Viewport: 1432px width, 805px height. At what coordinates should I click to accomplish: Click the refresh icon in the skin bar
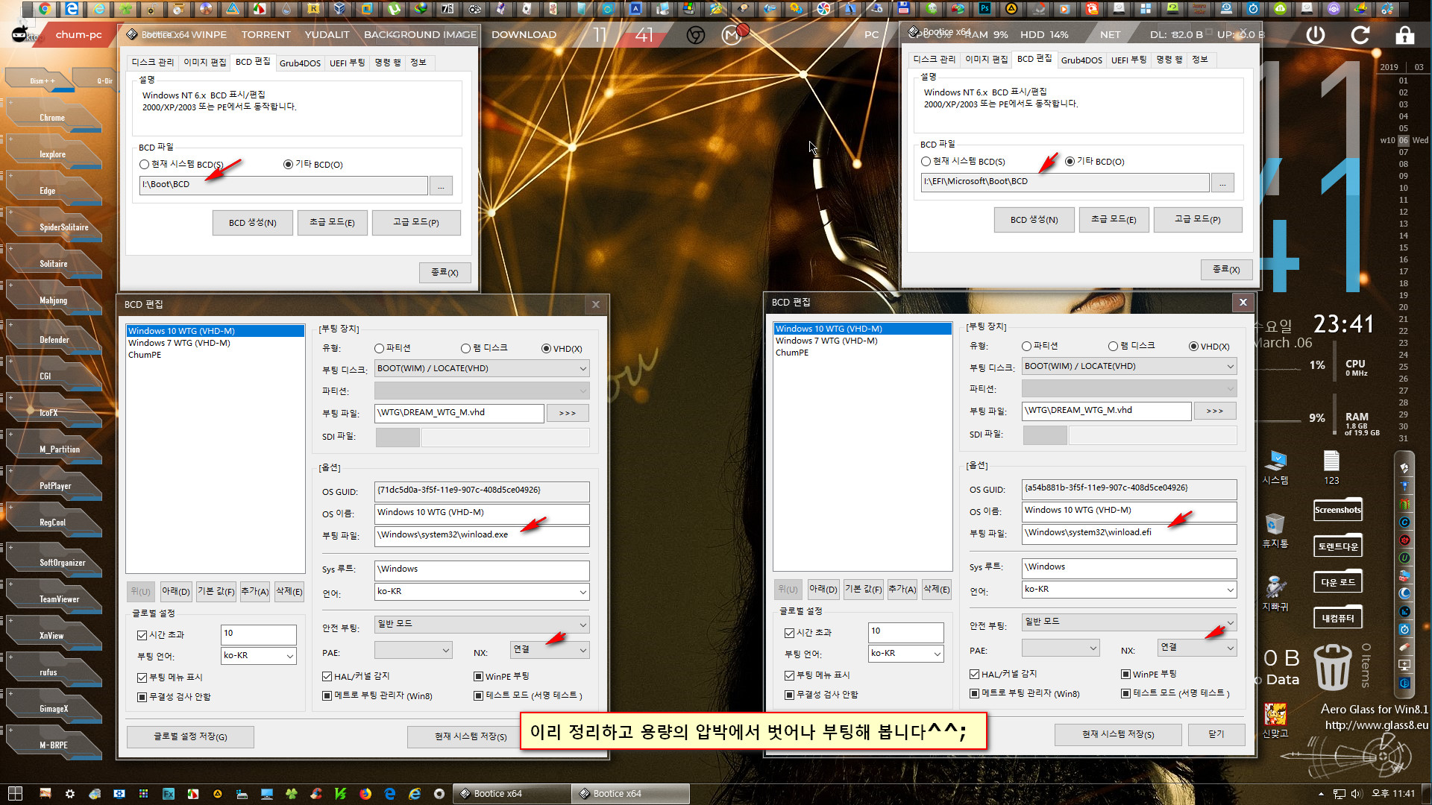(1360, 35)
